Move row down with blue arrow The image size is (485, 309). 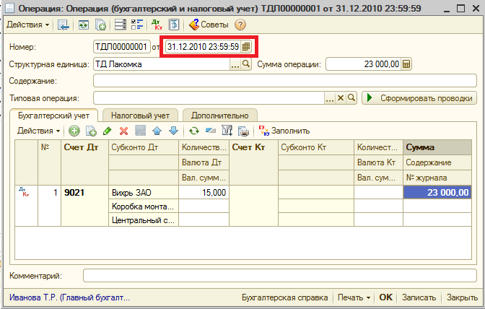173,131
